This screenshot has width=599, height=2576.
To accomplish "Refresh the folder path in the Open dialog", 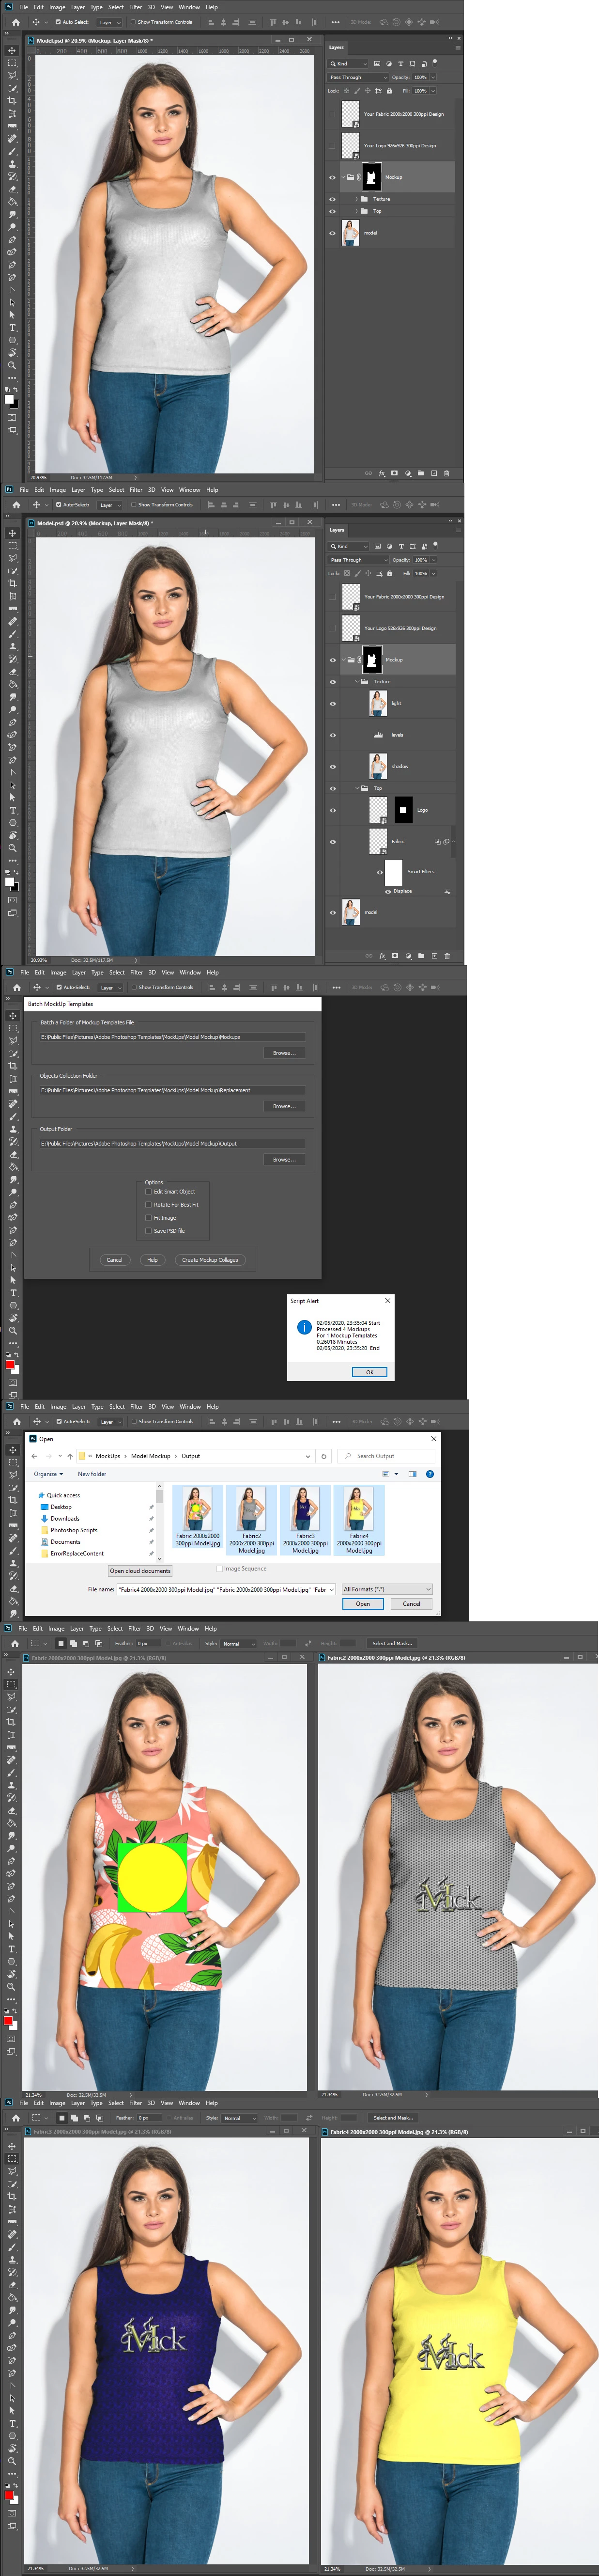I will click(324, 1456).
